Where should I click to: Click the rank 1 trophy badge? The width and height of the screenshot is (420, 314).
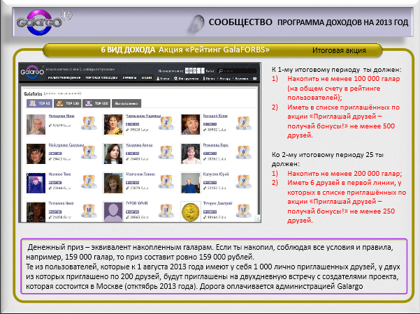pyautogui.click(x=89, y=123)
